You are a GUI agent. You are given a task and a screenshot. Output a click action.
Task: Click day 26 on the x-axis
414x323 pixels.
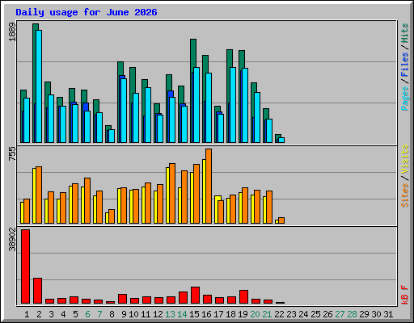[x=327, y=314]
